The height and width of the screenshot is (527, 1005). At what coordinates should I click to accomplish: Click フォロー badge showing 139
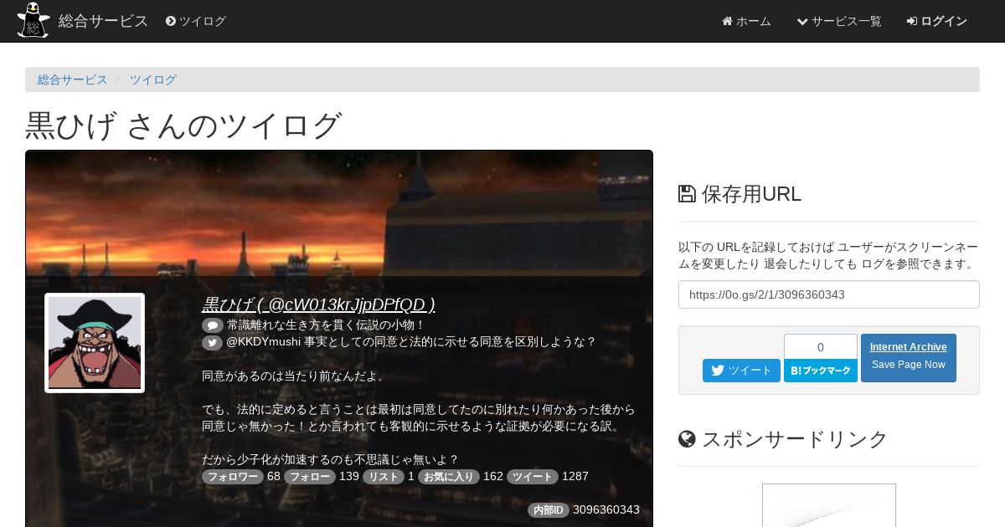(x=310, y=477)
